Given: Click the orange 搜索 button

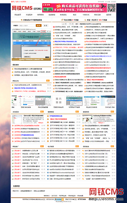Looking at the screenshot, I should coord(39,26).
